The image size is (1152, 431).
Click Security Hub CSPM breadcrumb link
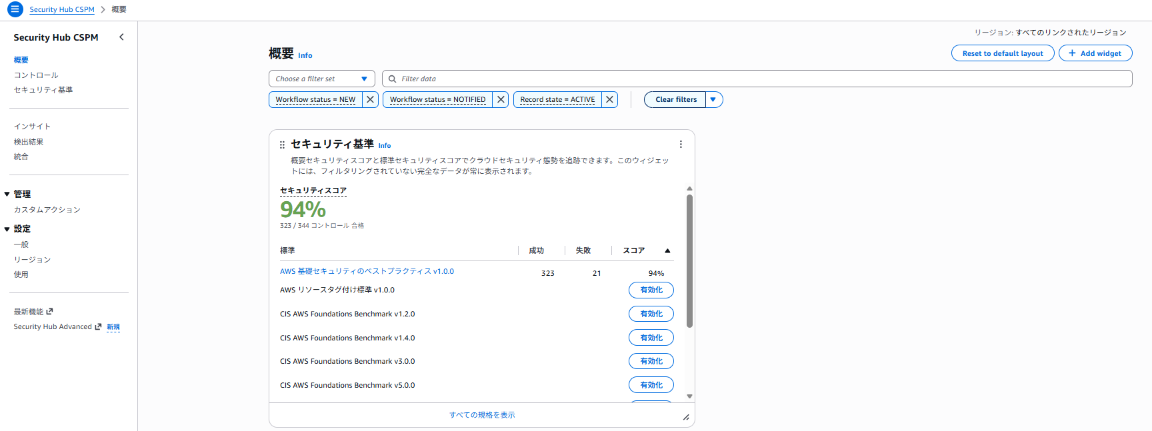coord(62,9)
